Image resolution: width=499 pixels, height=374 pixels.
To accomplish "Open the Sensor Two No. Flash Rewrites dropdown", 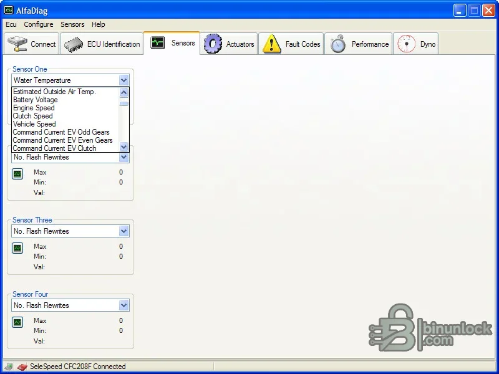I will pyautogui.click(x=124, y=157).
